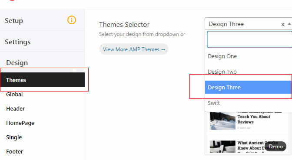Open the View More AMP Themes link
Viewport: 292px width, 160px height.
[134, 49]
